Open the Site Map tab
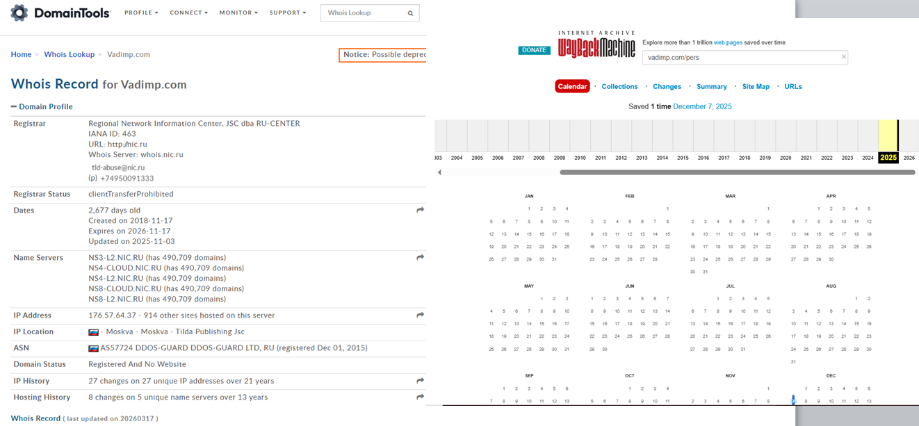 coord(756,86)
